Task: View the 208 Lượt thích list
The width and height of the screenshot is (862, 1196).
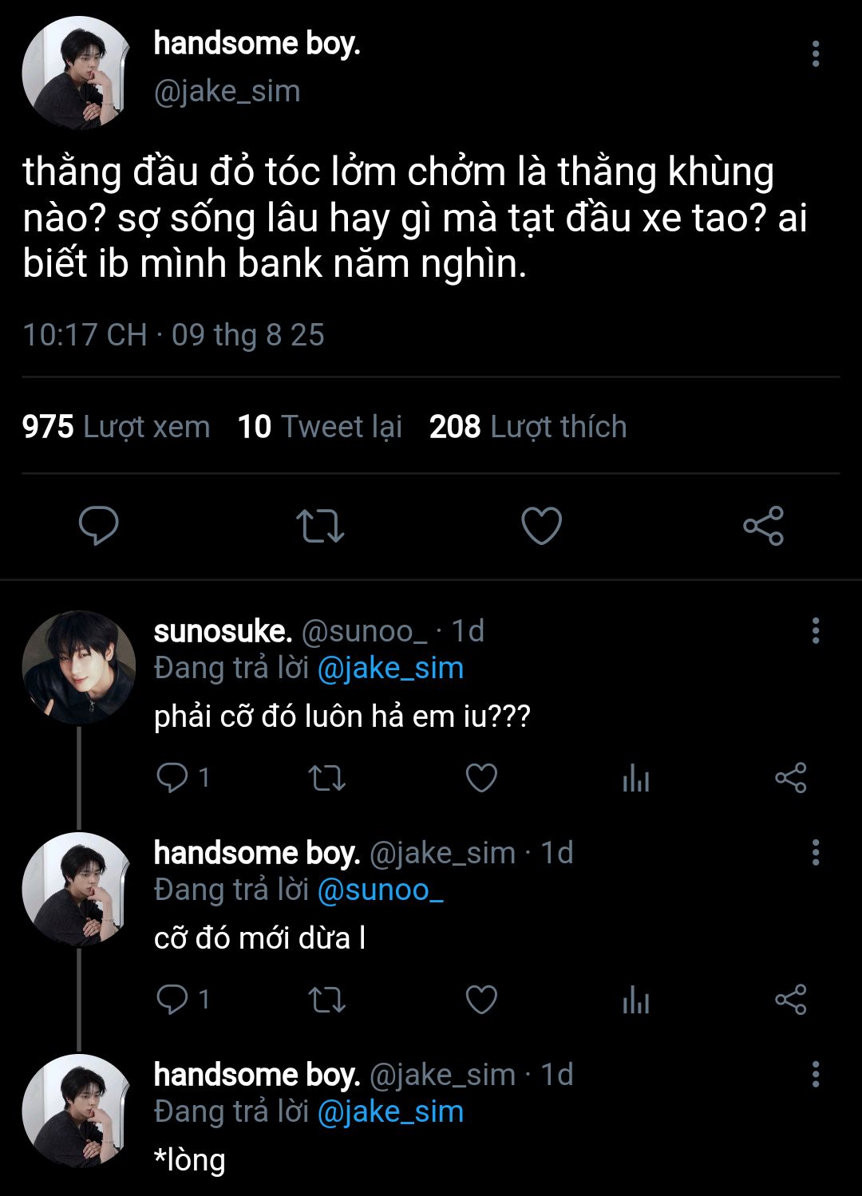Action: [528, 427]
